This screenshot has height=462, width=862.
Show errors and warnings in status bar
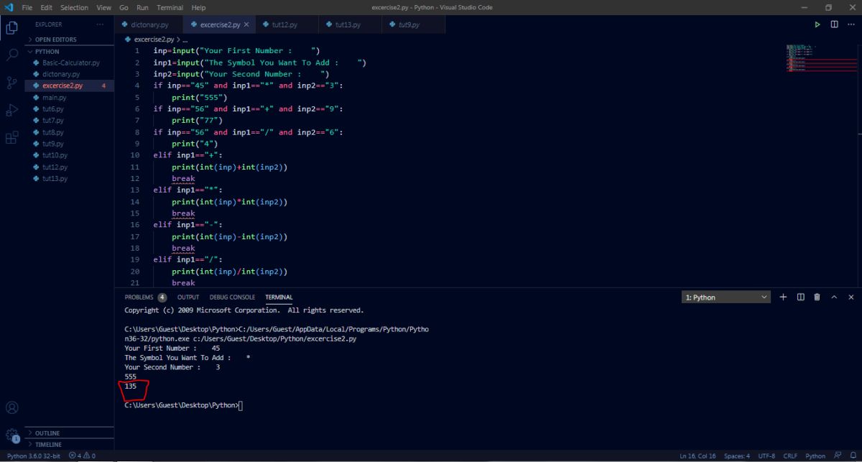(x=82, y=456)
